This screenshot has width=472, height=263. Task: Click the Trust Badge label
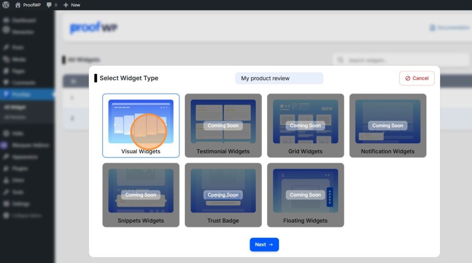(223, 221)
